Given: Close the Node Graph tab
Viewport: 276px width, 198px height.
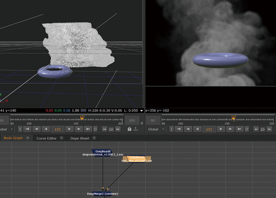Looking at the screenshot, I should coord(28,138).
